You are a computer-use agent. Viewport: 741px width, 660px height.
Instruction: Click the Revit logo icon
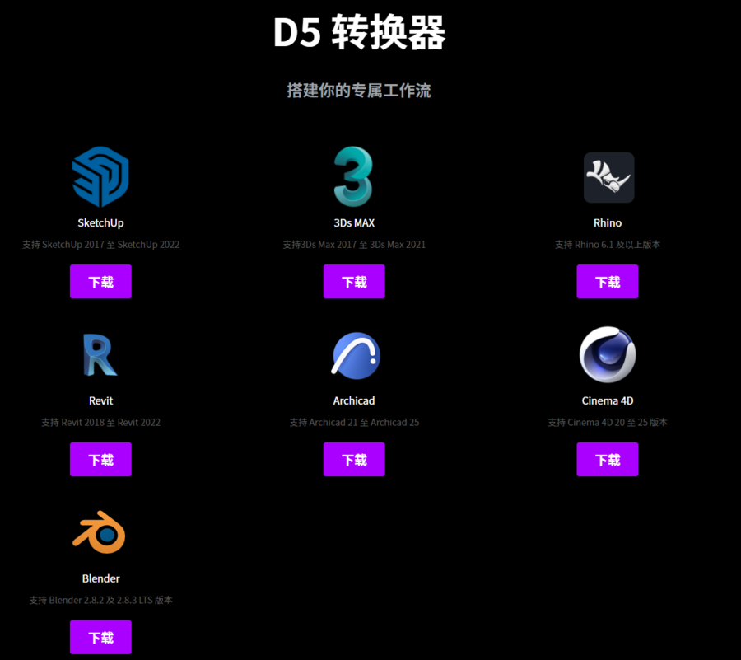100,354
